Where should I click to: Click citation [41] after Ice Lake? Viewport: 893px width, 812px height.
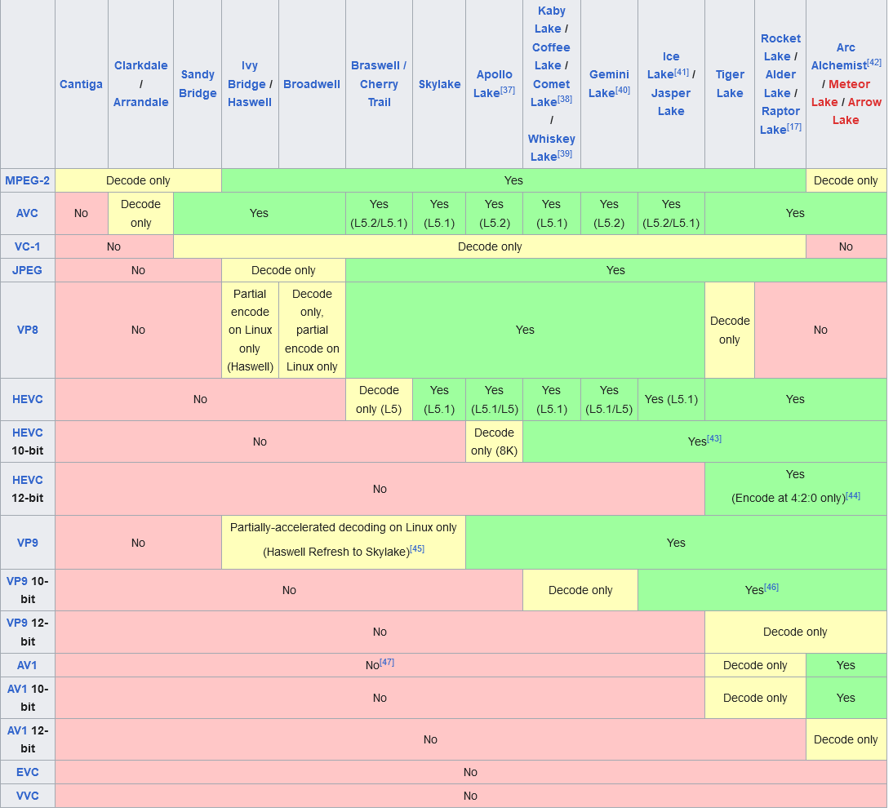pyautogui.click(x=682, y=72)
